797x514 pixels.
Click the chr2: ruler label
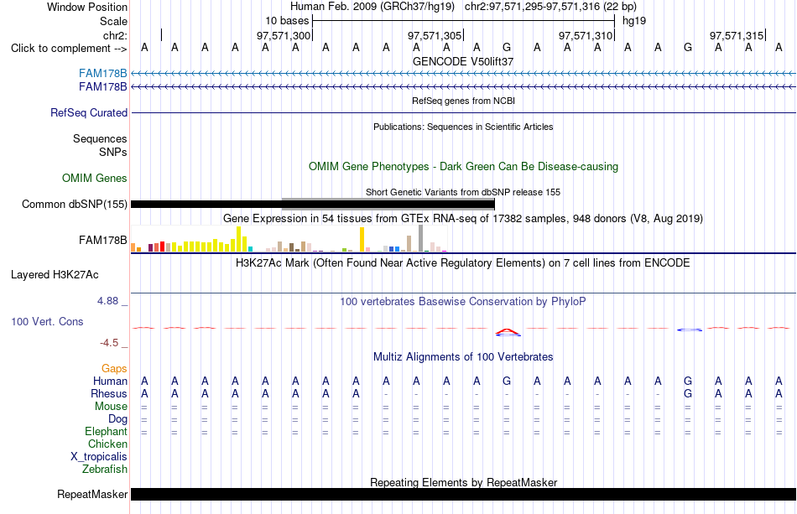coord(115,35)
